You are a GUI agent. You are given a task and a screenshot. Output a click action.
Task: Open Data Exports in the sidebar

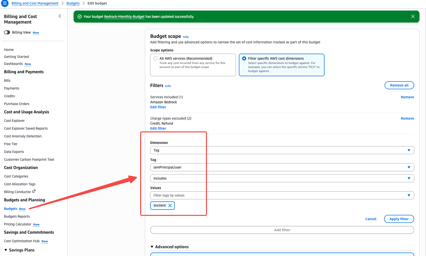tap(14, 152)
